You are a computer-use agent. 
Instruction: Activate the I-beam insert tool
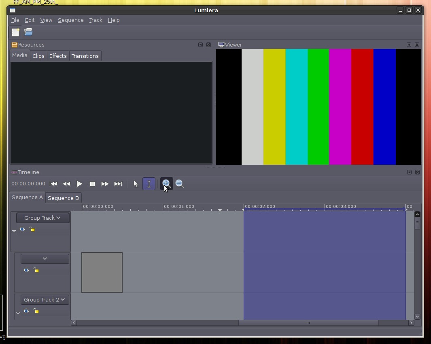[149, 184]
